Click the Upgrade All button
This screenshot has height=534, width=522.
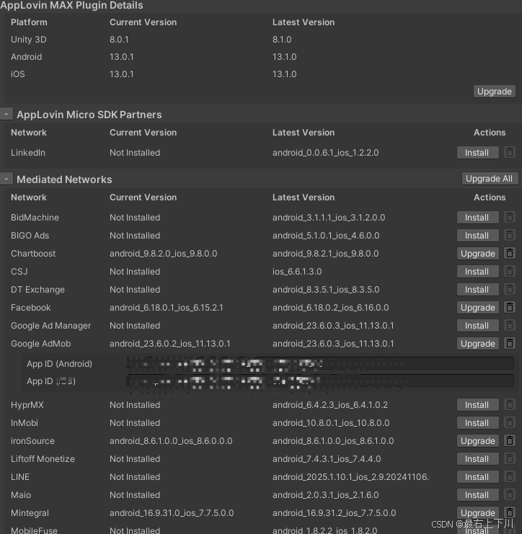[x=490, y=179]
